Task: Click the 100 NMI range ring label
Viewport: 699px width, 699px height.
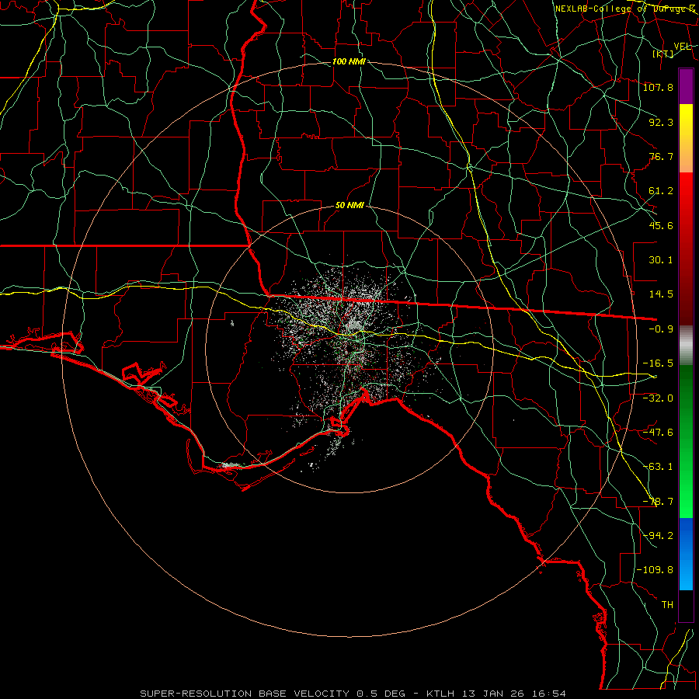Action: pos(349,61)
